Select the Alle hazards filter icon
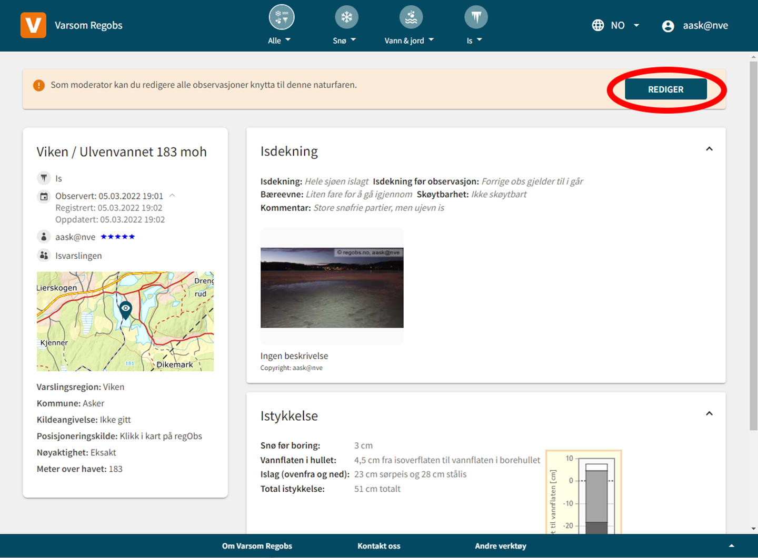The width and height of the screenshot is (758, 558). tap(281, 17)
